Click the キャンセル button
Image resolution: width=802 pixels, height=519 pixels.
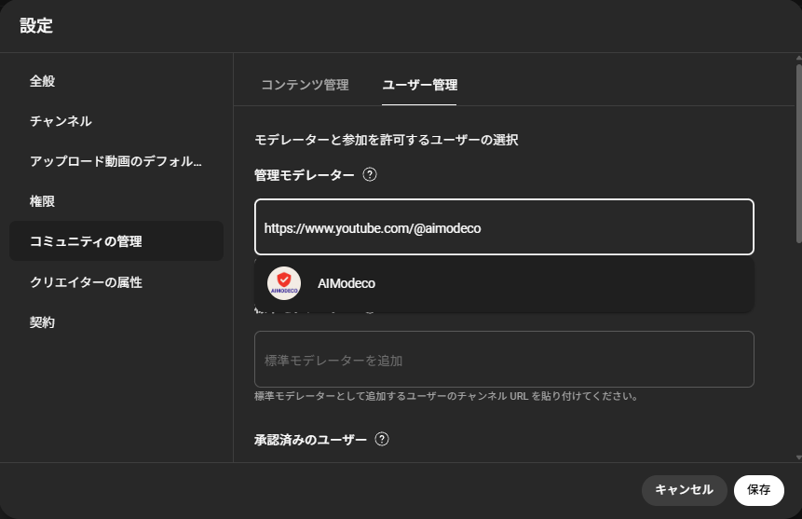pos(684,490)
